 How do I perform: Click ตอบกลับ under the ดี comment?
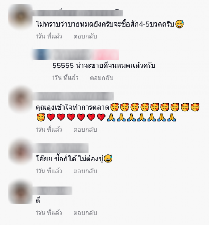(85, 213)
